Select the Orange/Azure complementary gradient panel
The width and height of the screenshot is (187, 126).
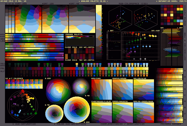coord(122,90)
